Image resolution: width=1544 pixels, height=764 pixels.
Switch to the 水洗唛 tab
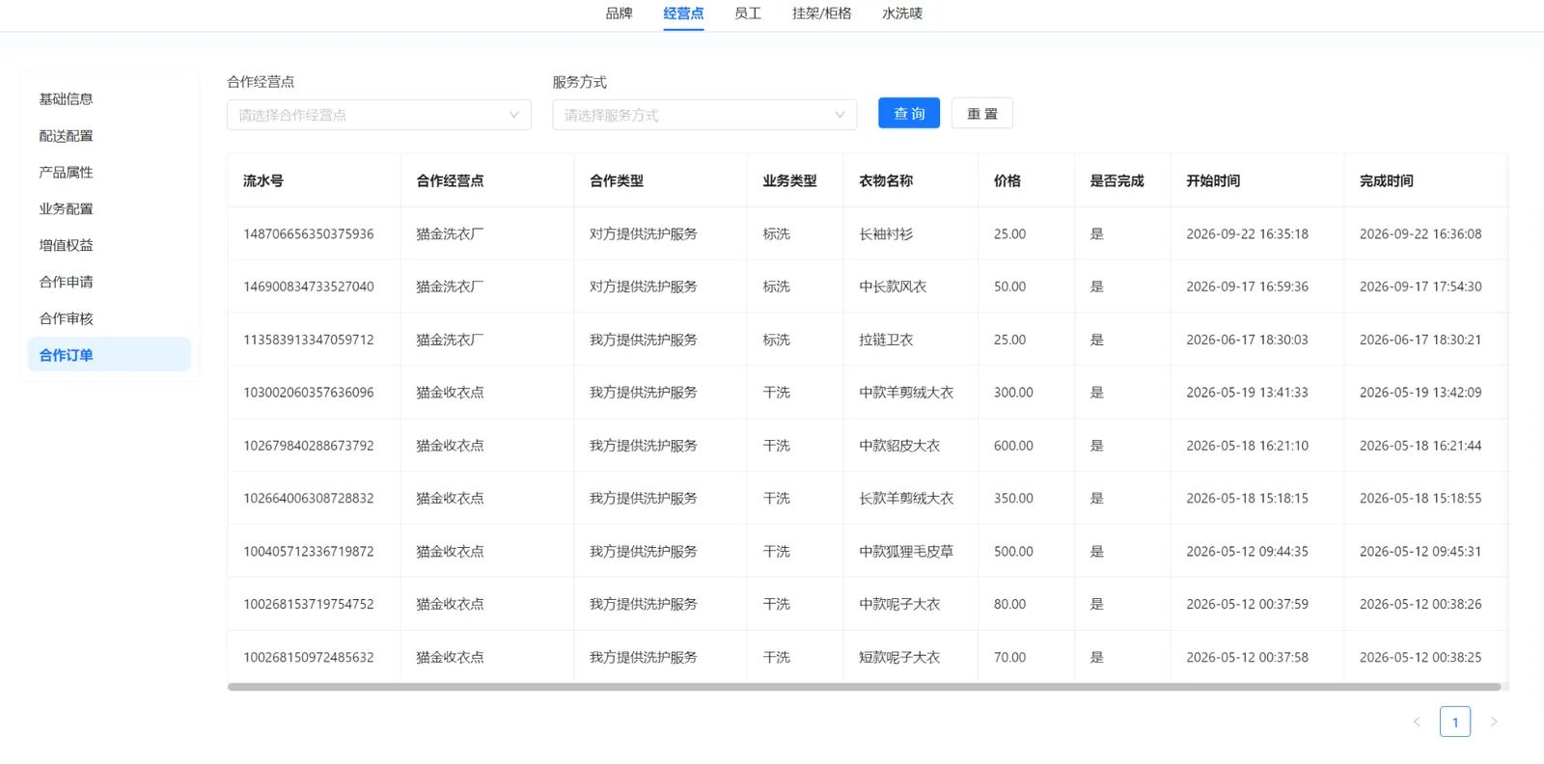(x=902, y=14)
